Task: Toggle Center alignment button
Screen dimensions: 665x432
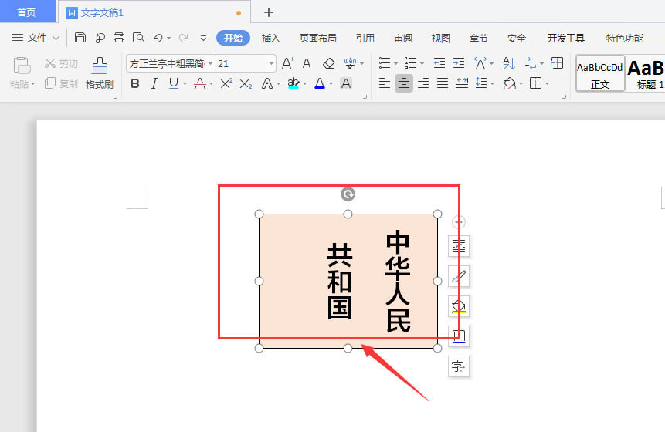Action: coord(404,83)
